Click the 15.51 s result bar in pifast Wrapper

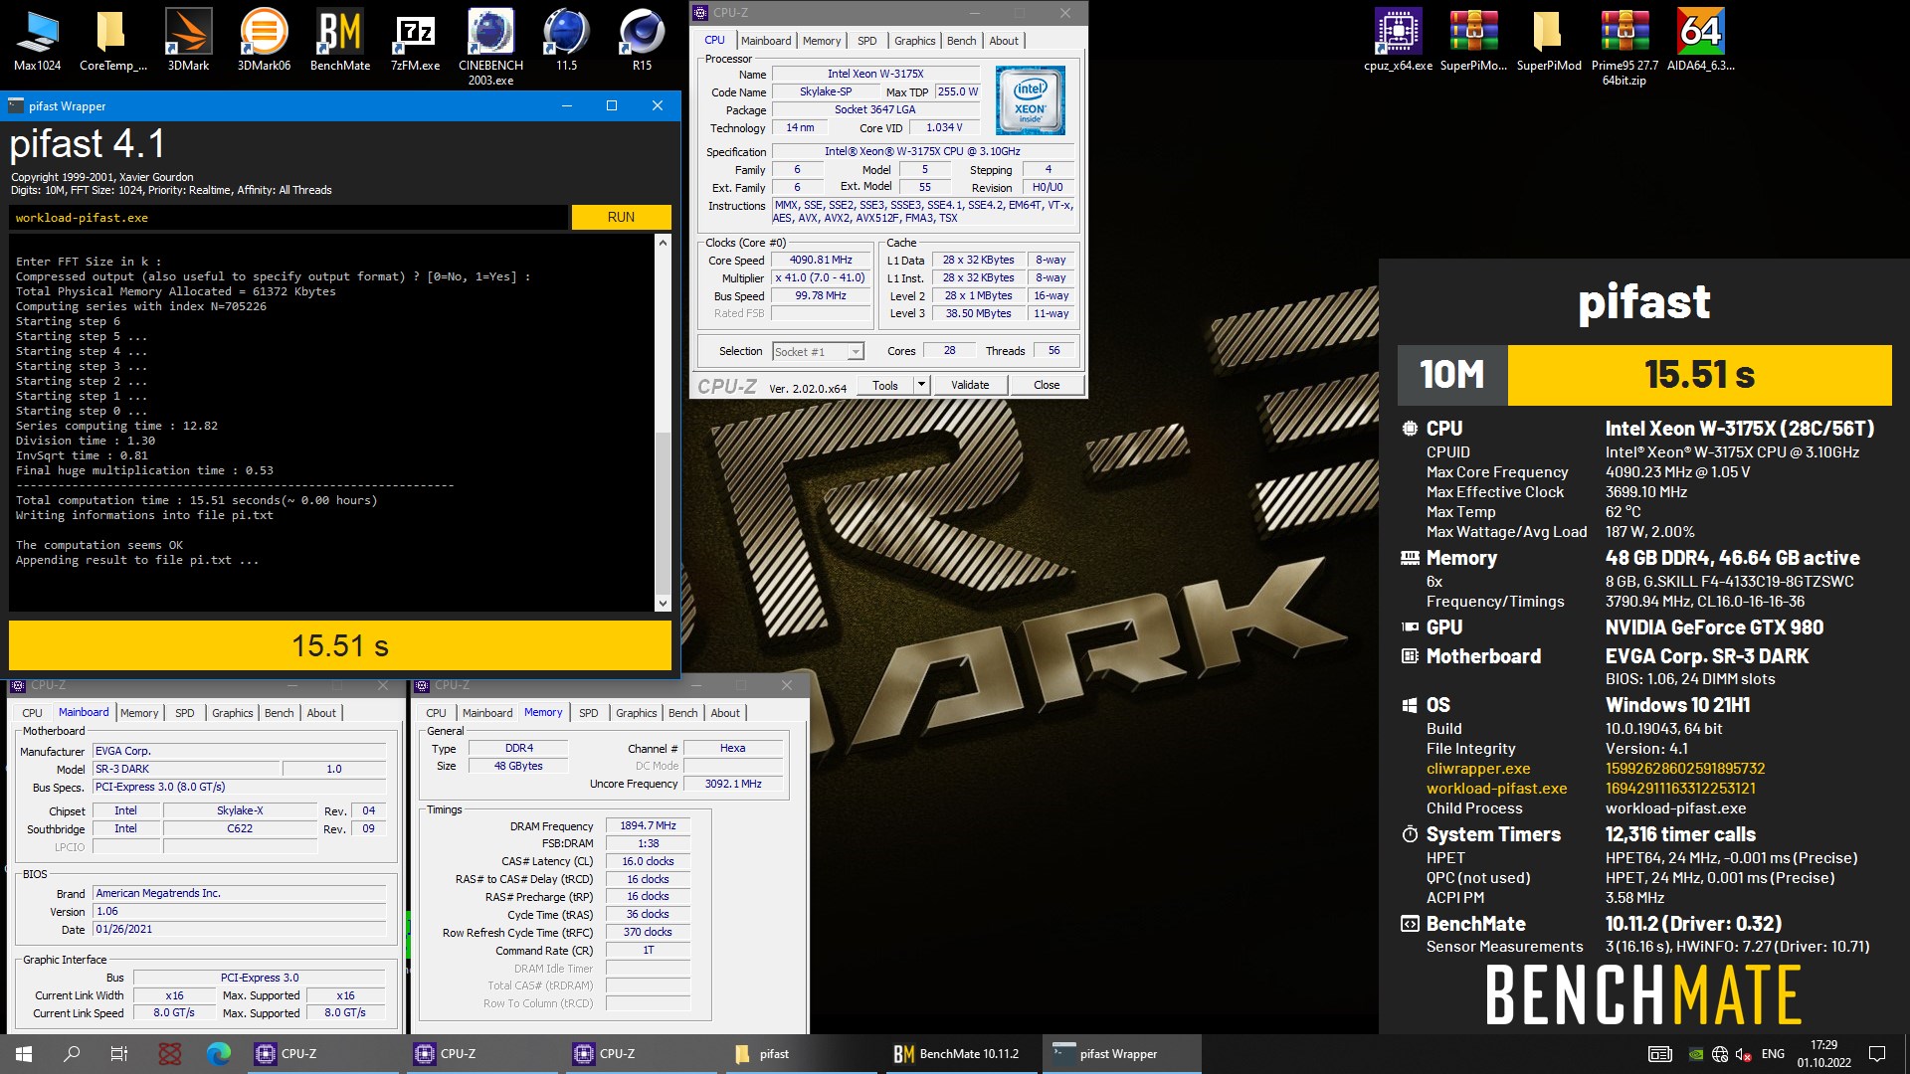point(340,645)
